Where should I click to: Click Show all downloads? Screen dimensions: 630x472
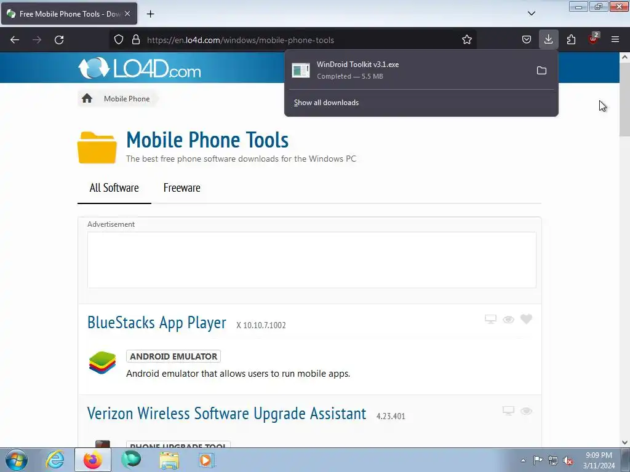(x=326, y=103)
